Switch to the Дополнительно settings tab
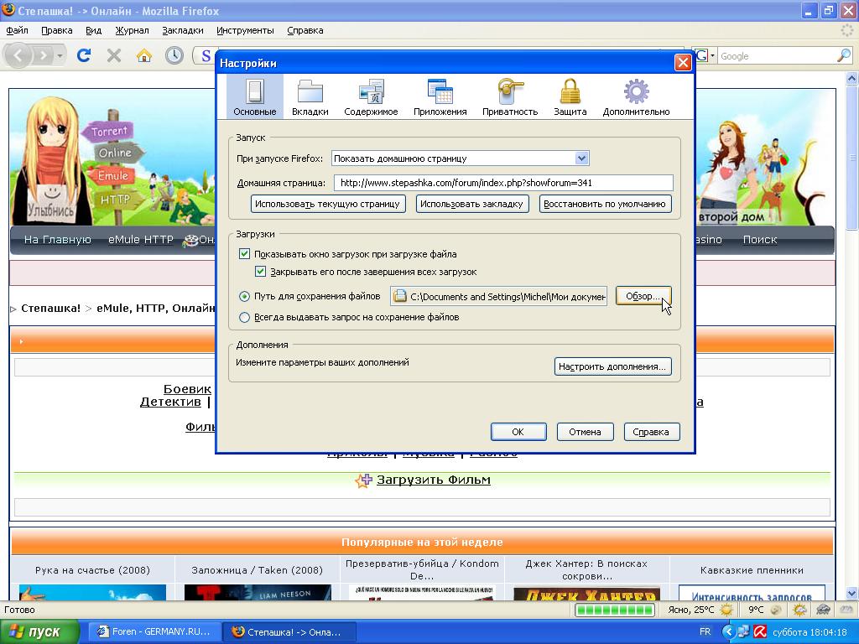 coord(636,97)
